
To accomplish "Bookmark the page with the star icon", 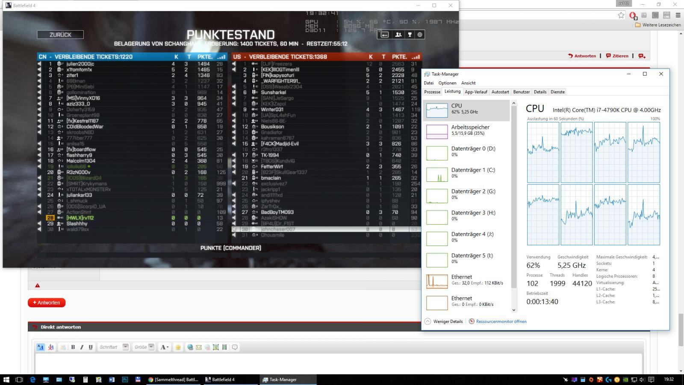I will (621, 15).
